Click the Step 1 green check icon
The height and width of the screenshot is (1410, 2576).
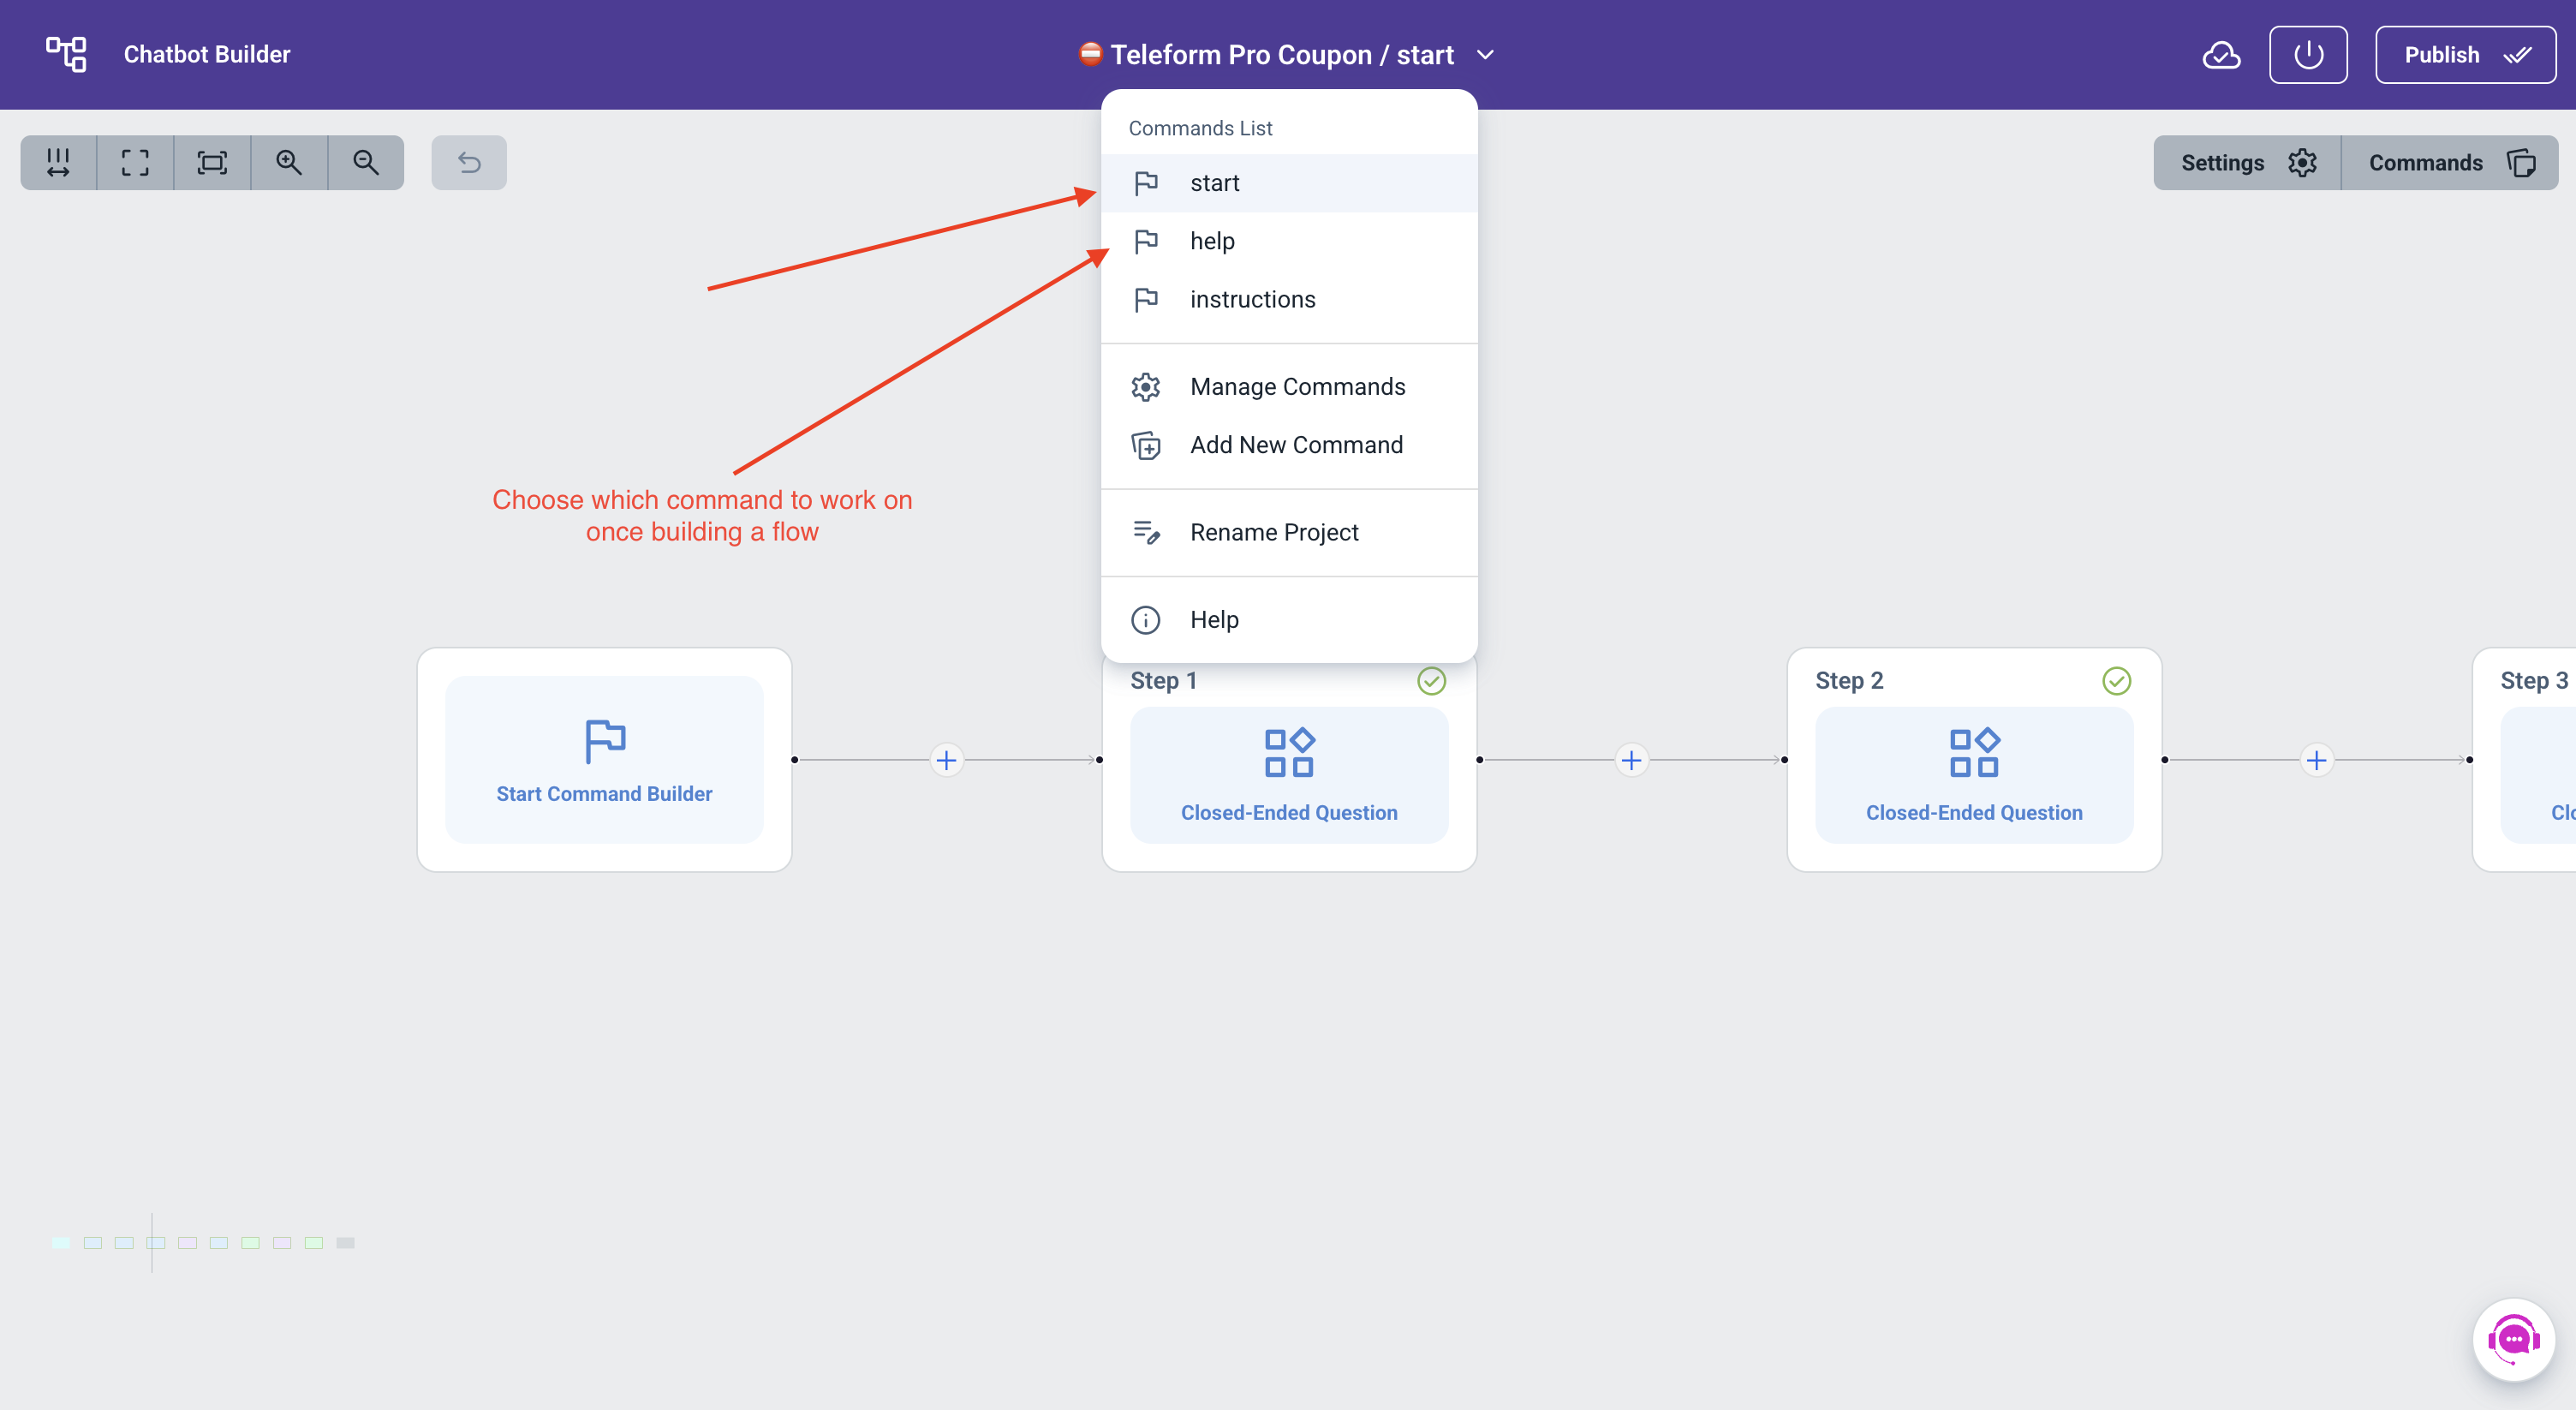[1431, 681]
